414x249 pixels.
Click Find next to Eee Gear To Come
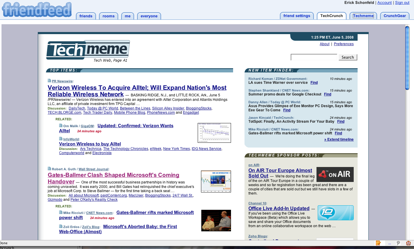[287, 110]
